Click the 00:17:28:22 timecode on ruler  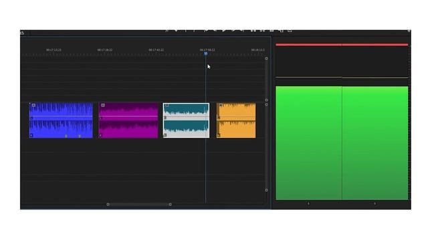coord(105,50)
